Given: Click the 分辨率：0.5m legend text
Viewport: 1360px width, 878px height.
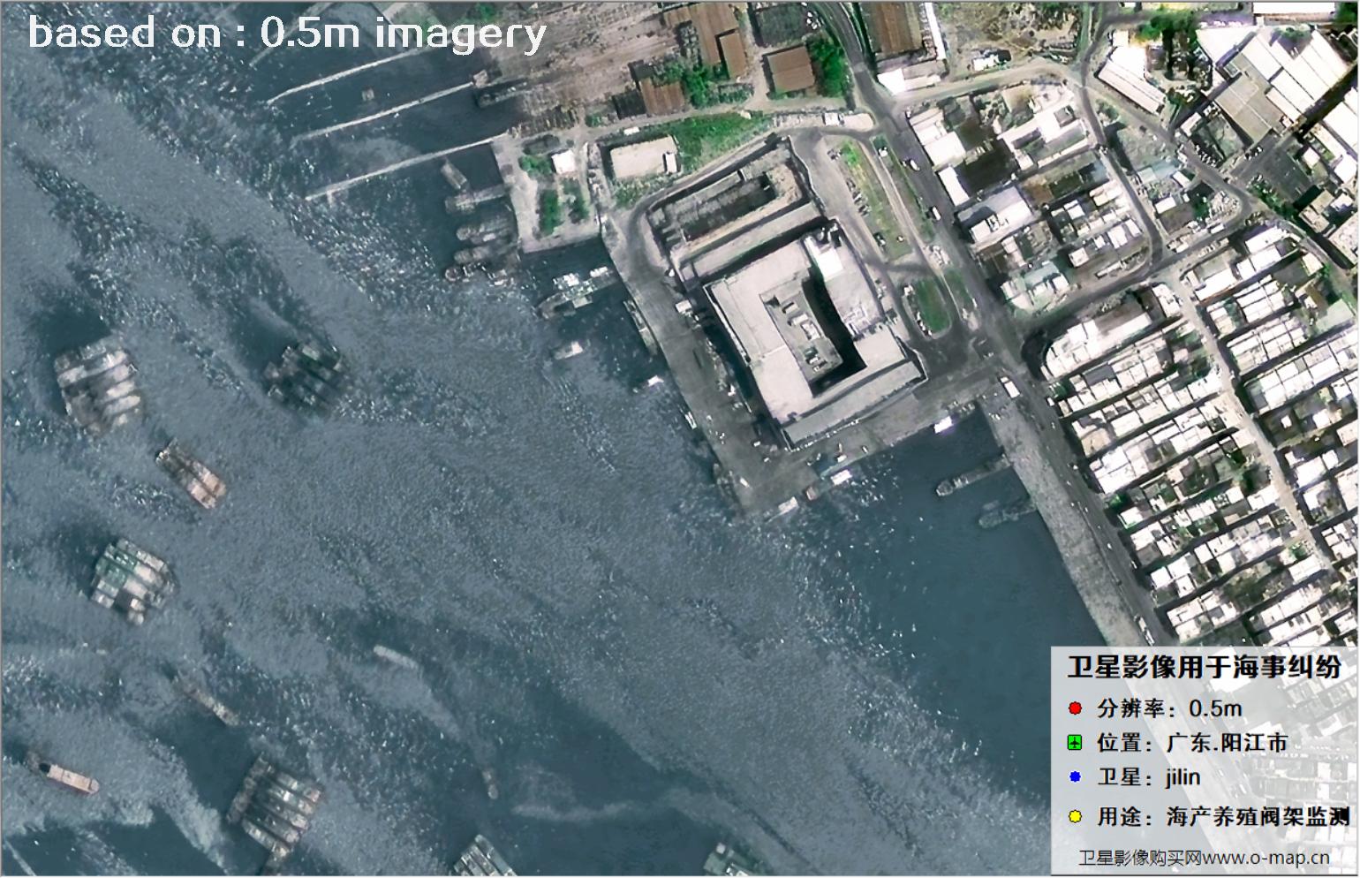Looking at the screenshot, I should tap(1169, 708).
